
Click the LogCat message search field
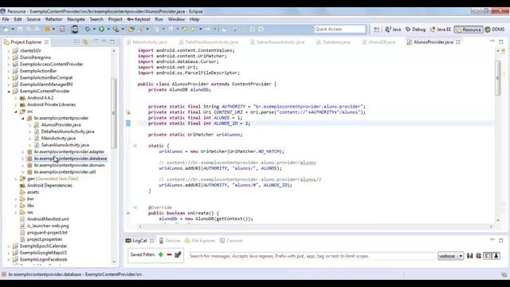[312, 256]
